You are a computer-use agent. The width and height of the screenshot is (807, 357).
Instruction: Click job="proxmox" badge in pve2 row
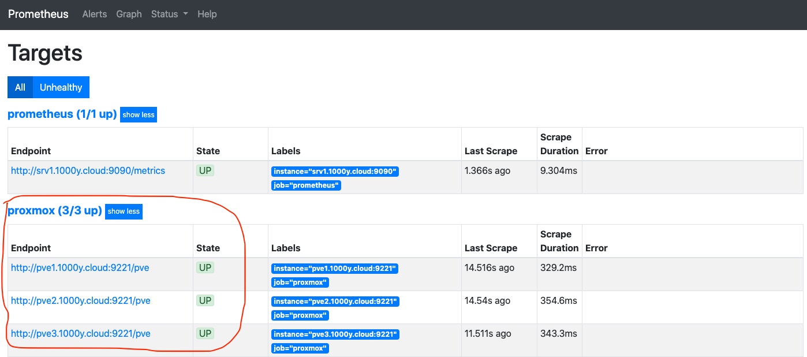coord(300,315)
